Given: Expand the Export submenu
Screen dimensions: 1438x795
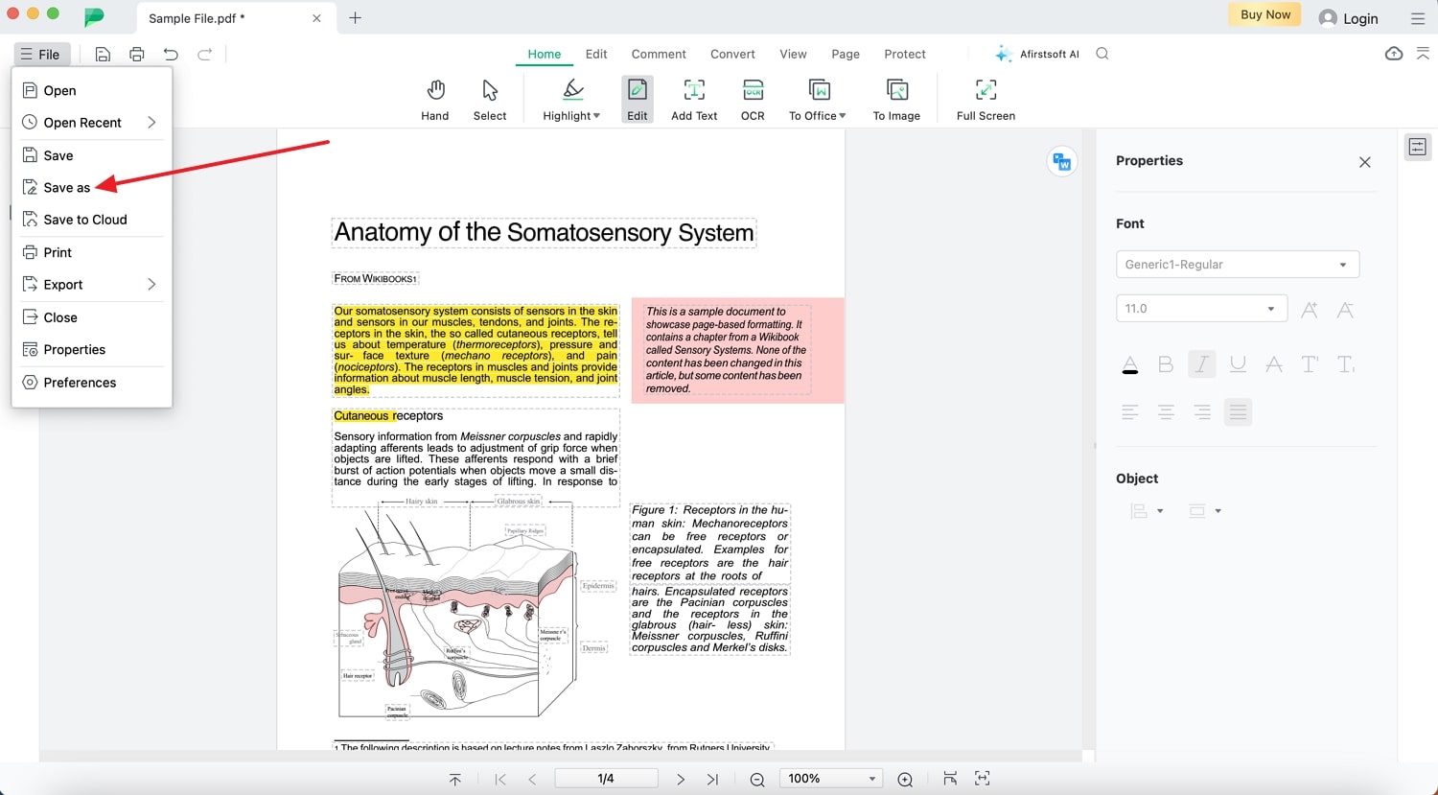Looking at the screenshot, I should pos(151,284).
